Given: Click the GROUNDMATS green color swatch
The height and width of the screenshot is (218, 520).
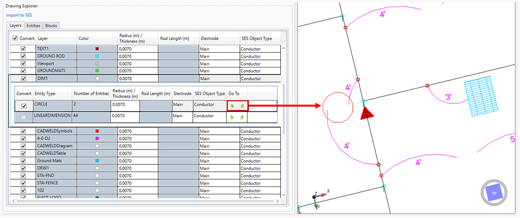Looking at the screenshot, I should coord(97,71).
